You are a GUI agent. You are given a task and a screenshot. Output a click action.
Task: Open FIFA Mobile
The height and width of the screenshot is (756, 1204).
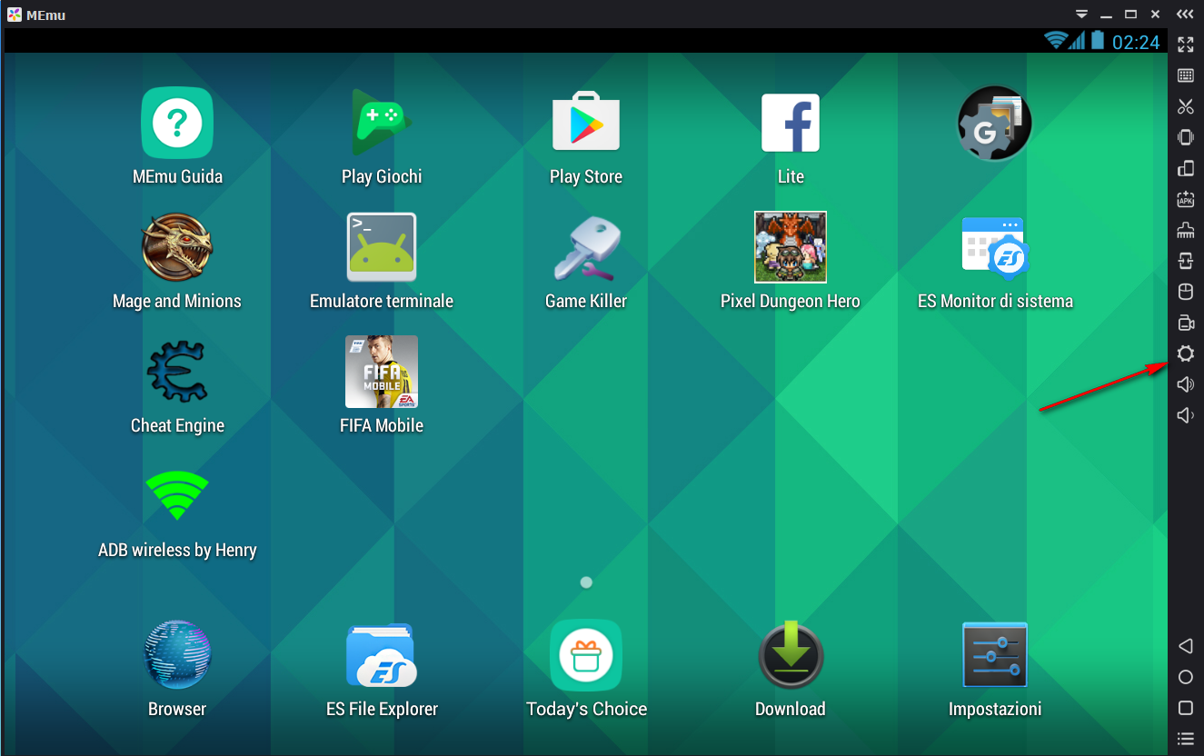[x=382, y=372]
